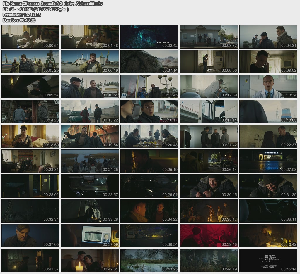
Task: Open the laptop screen frame at 00:37:59
Action: [x=90, y=236]
